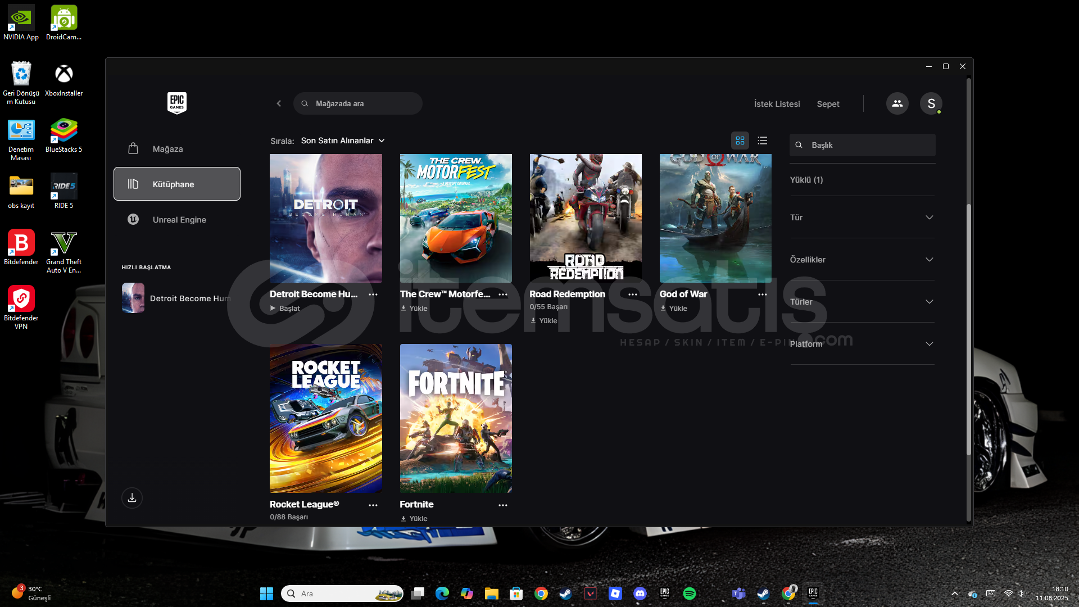Image resolution: width=1079 pixels, height=607 pixels.
Task: Open Discord from the taskbar
Action: 640,594
